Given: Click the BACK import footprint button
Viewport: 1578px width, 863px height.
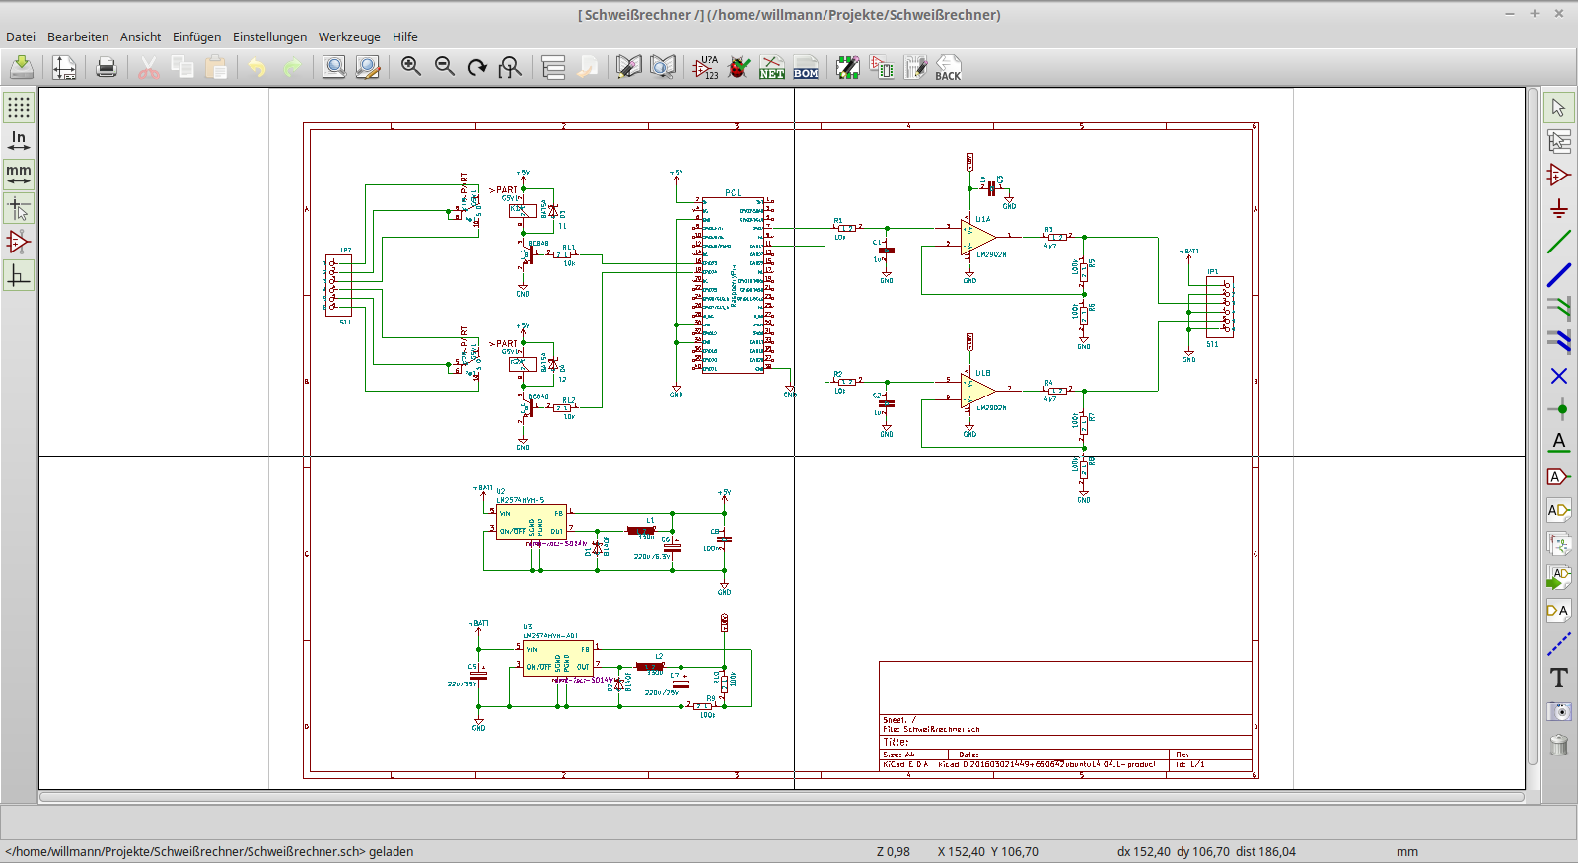Looking at the screenshot, I should tap(948, 67).
